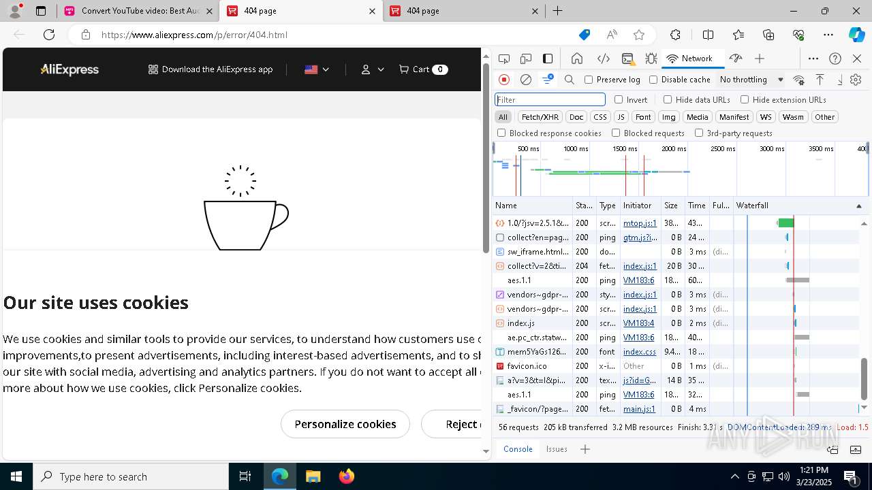Open DevTools Help question mark icon
872x490 pixels.
click(x=835, y=59)
